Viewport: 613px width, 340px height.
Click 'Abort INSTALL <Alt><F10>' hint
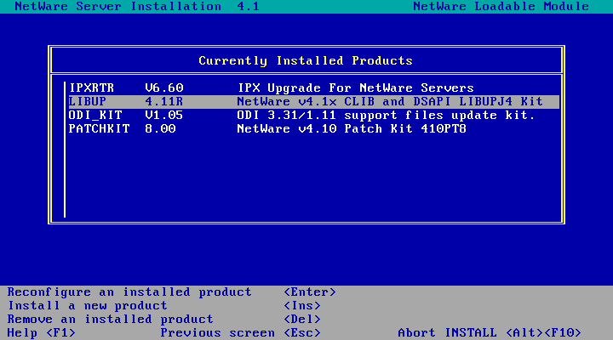pyautogui.click(x=490, y=333)
